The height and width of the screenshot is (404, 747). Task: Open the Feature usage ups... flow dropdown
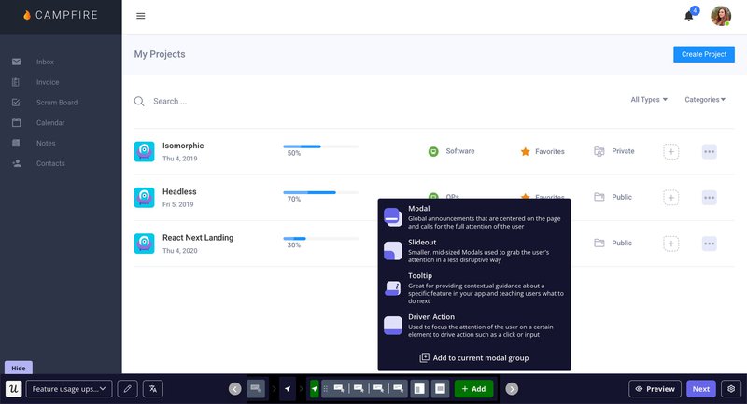(x=69, y=388)
